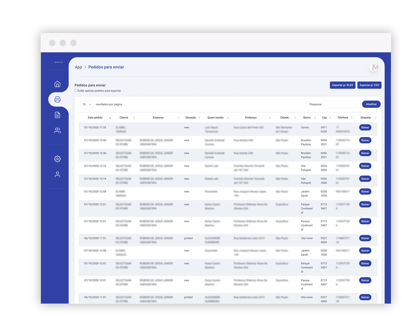Sort by Data pedido column
Image resolution: width=402 pixels, height=317 pixels.
coord(95,118)
